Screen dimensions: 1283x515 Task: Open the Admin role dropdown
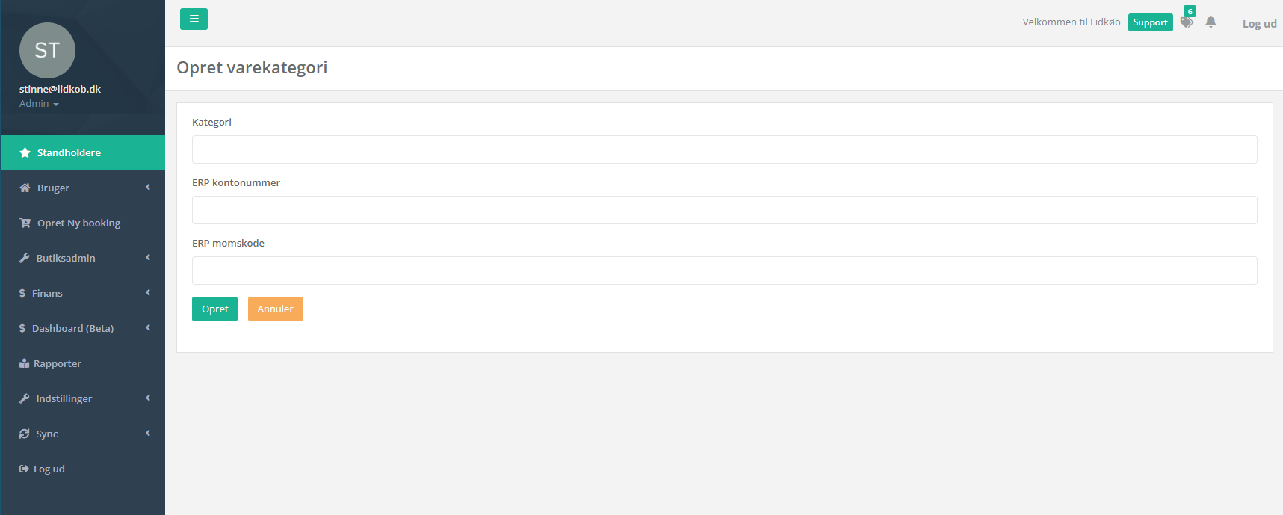tap(39, 104)
